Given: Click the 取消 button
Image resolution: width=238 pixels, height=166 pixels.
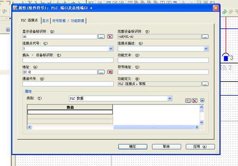Looking at the screenshot, I should click(x=167, y=147).
